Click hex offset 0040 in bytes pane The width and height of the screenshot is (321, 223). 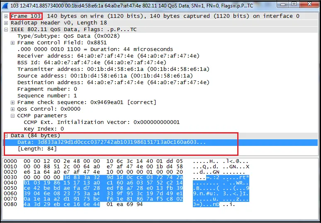[10, 183]
